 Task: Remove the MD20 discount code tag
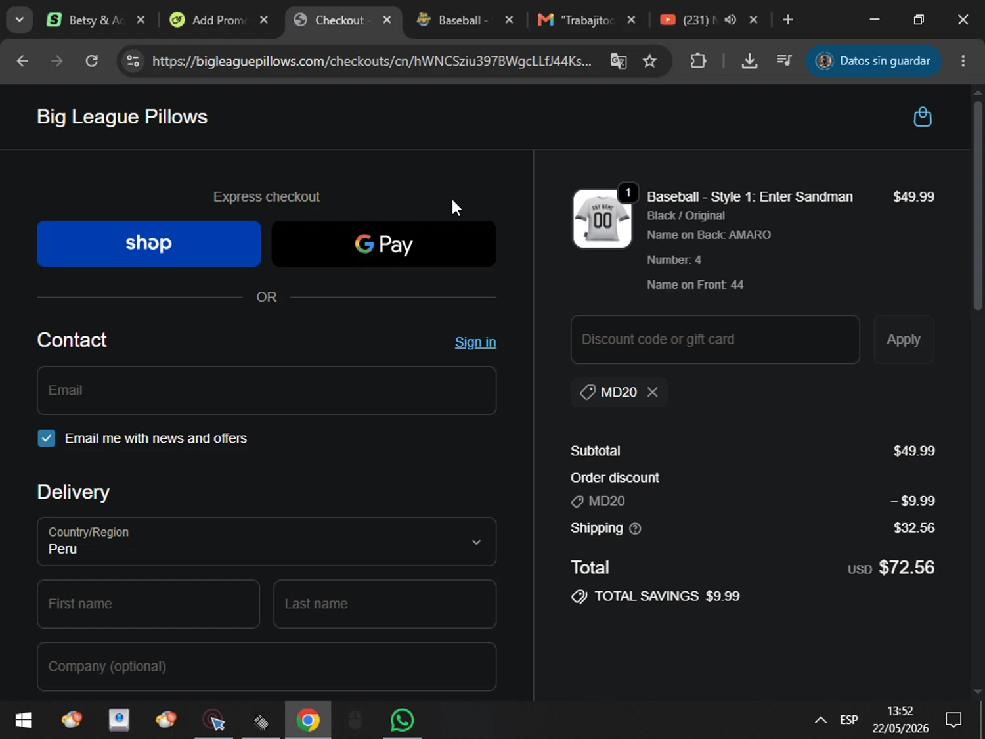click(x=652, y=392)
